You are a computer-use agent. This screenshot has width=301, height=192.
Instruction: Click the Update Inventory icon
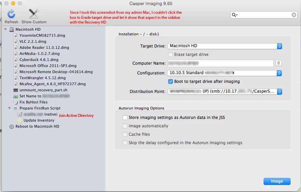tap(20, 121)
